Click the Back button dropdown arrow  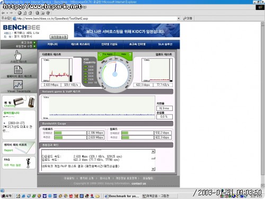point(7,13)
